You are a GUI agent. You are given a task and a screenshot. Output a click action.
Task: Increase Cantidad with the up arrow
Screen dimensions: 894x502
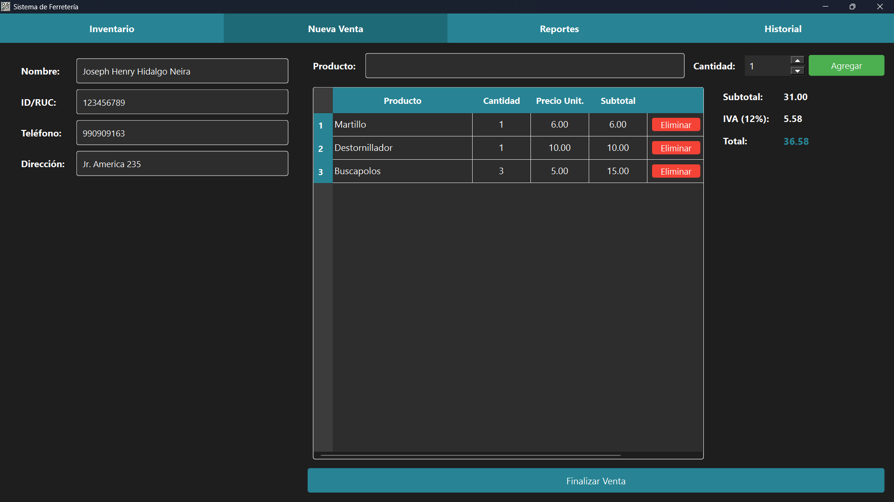(798, 61)
